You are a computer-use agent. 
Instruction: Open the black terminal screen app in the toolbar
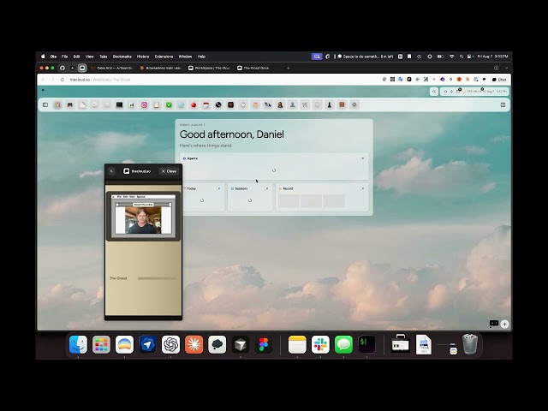tap(120, 104)
